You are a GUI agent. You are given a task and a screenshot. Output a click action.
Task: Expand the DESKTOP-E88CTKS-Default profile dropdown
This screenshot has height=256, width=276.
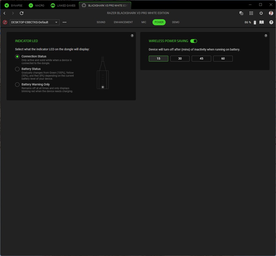click(35, 22)
